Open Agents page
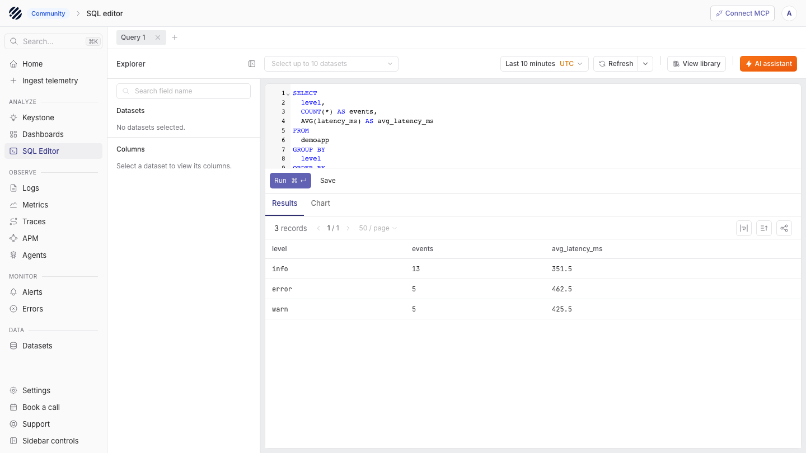The width and height of the screenshot is (806, 453). (x=54, y=255)
